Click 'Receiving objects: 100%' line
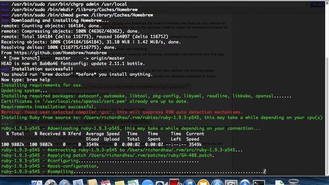Image resolution: width=329 pixels, height=185 pixels. pos(91,42)
